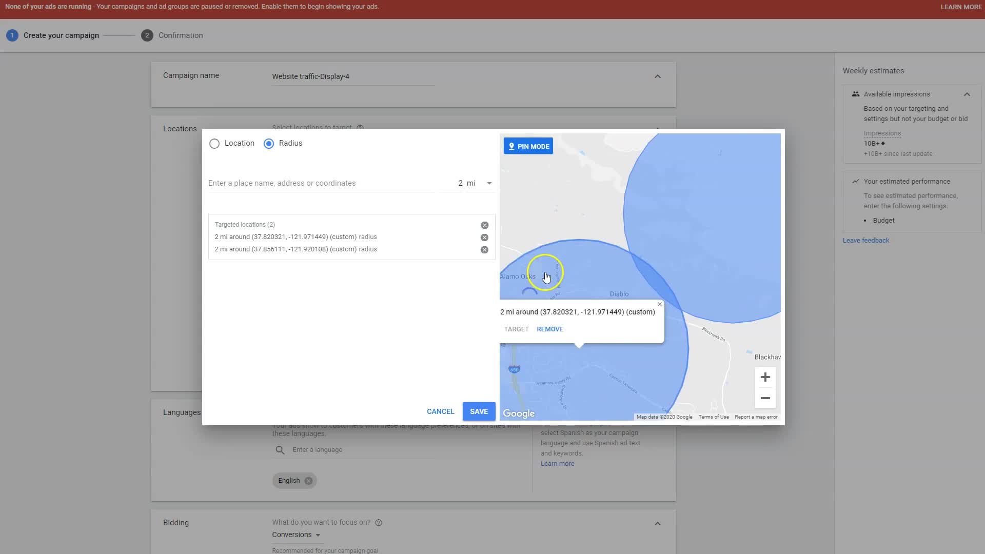Cancel the location dialog
Image resolution: width=985 pixels, height=554 pixels.
point(440,411)
